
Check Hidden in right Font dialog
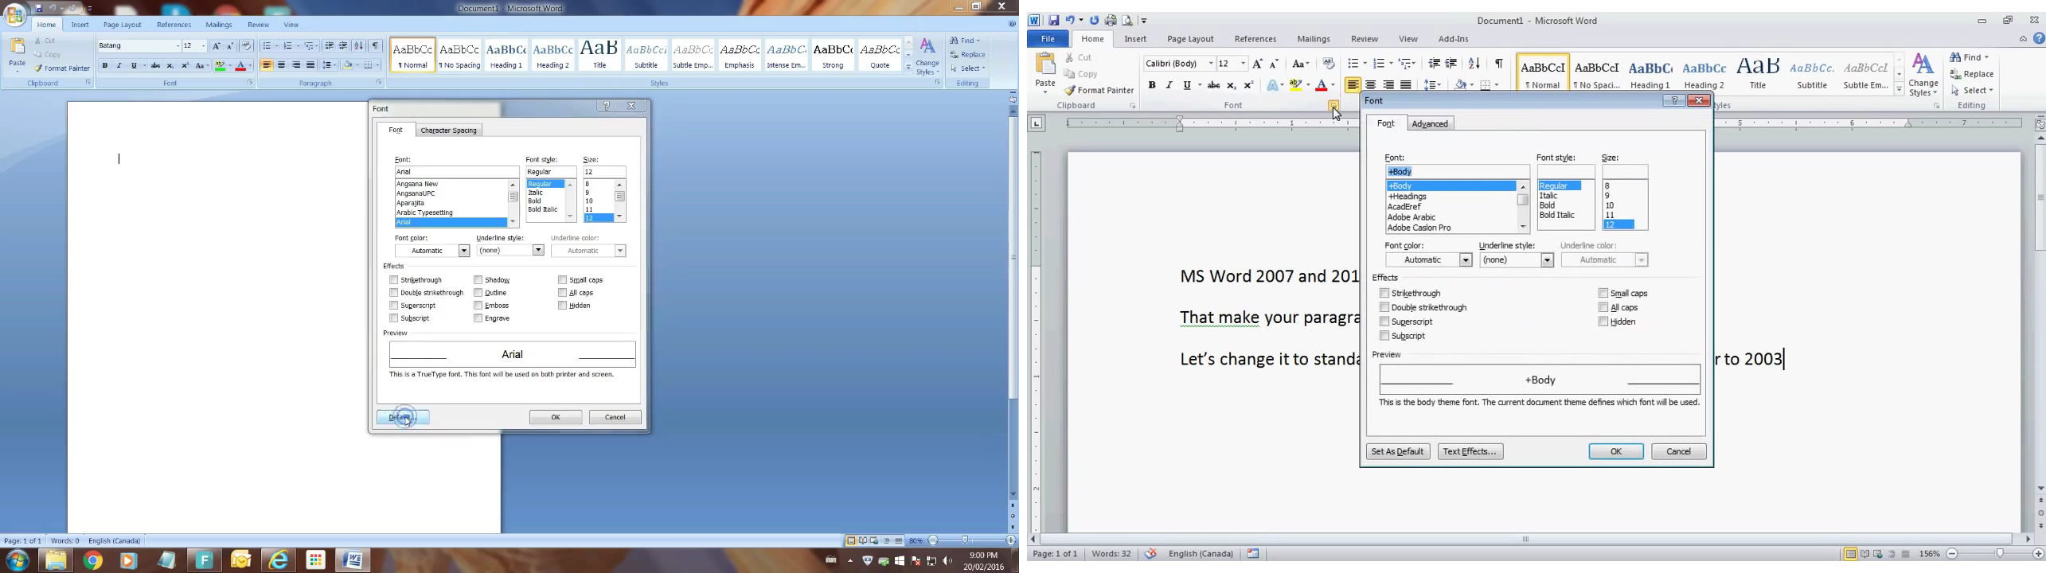pos(1603,322)
